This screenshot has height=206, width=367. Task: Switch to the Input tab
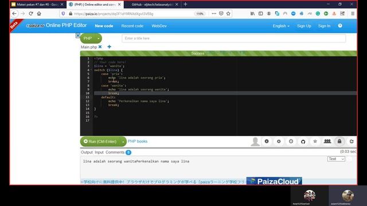coord(99,152)
